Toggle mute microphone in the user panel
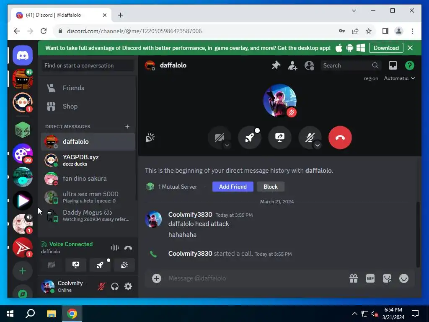The width and height of the screenshot is (429, 322). (x=101, y=286)
